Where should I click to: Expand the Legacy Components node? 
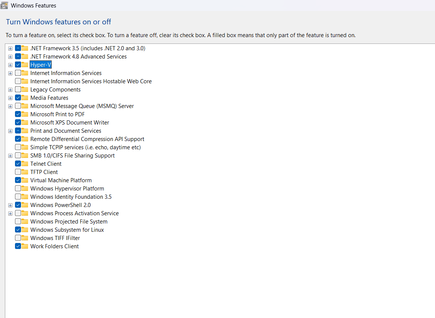[10, 90]
